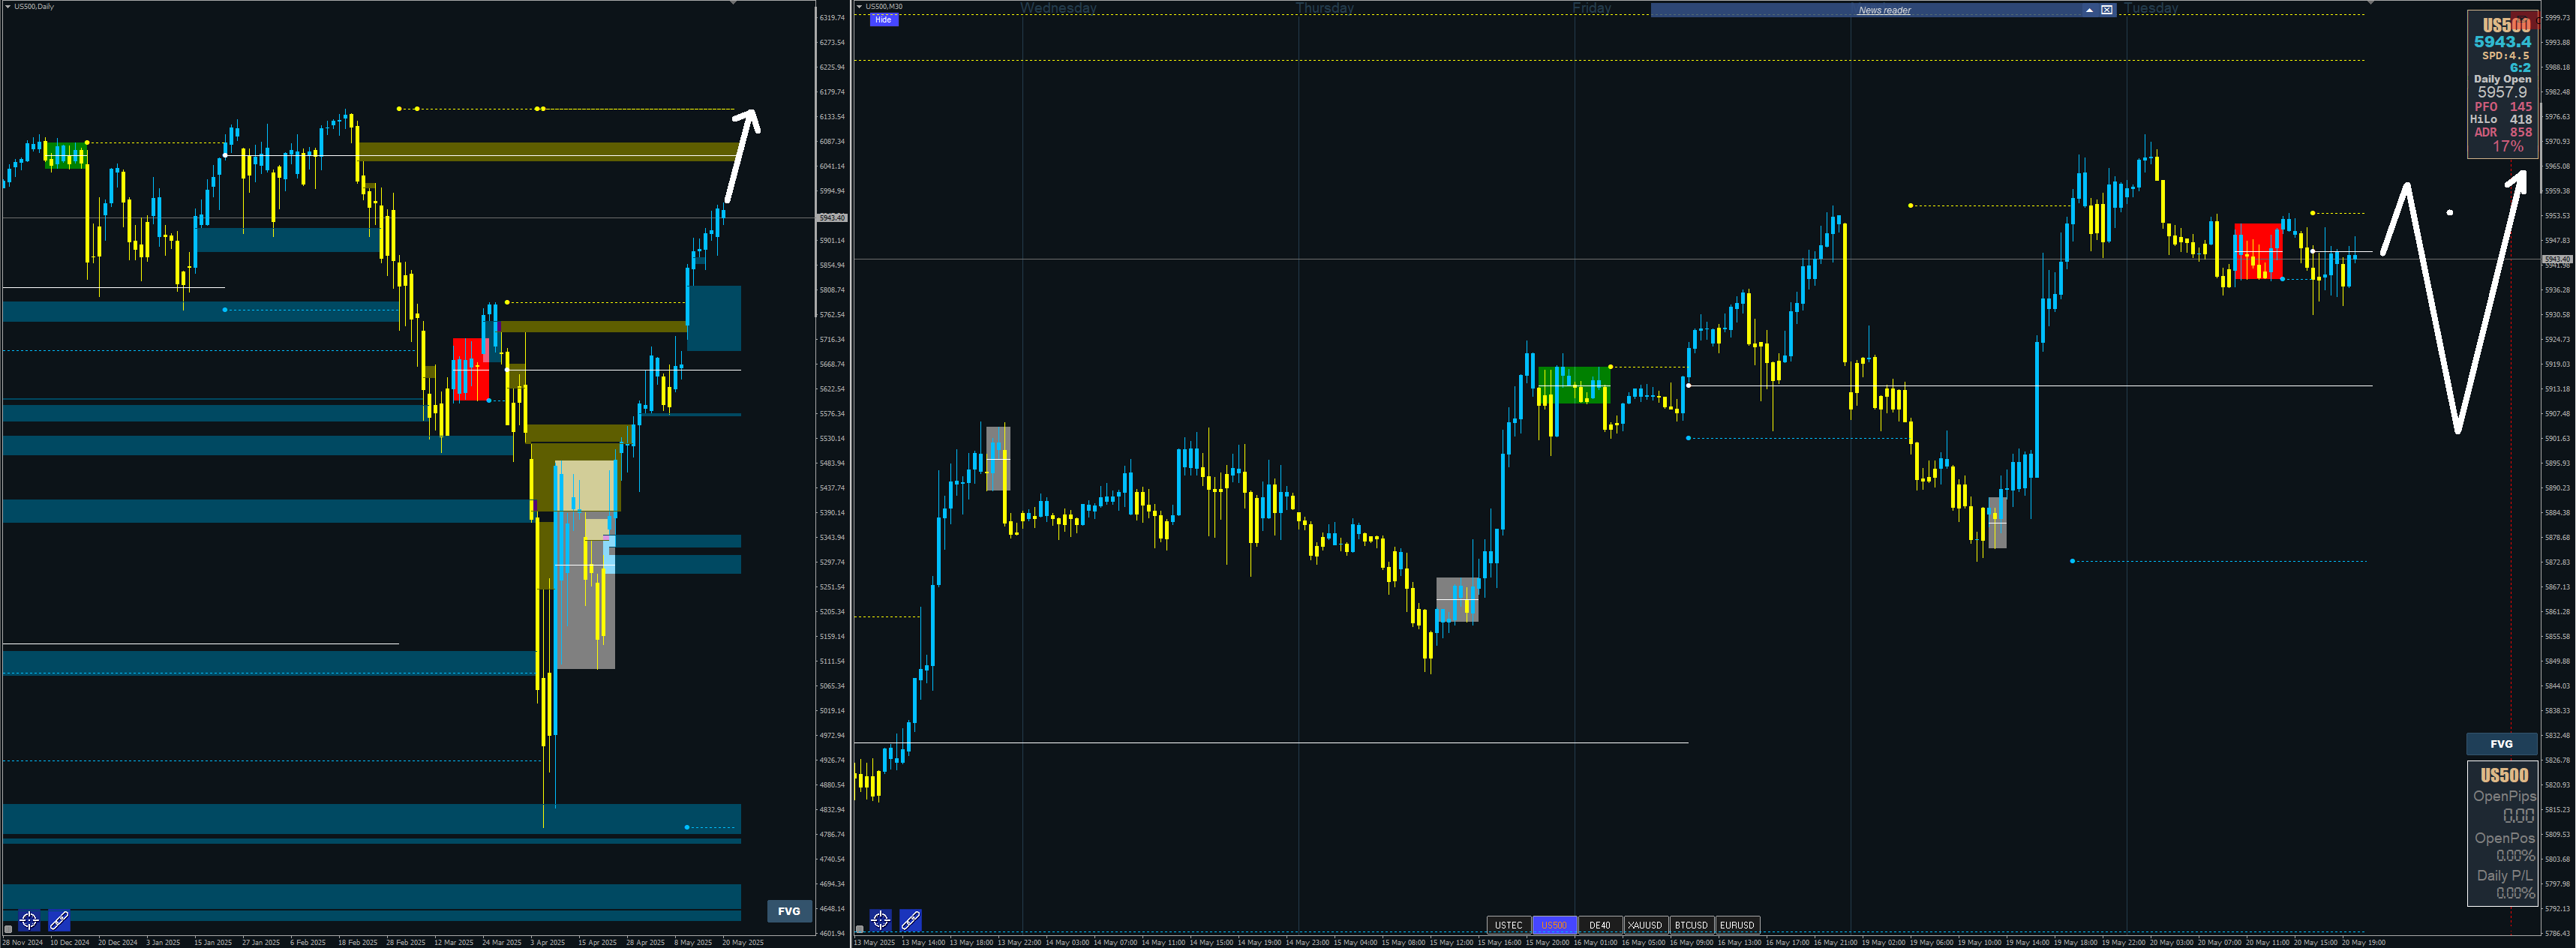Click chain link icon in Daily chart

(x=59, y=920)
